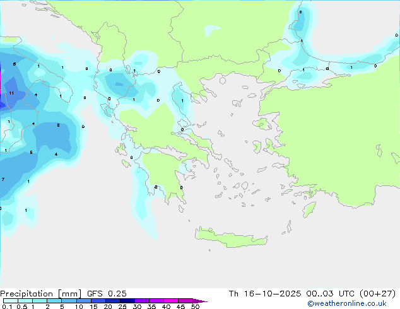This screenshot has height=309, width=400.
Task: Click the '8' precipitation value on the map
Action: [x=58, y=125]
